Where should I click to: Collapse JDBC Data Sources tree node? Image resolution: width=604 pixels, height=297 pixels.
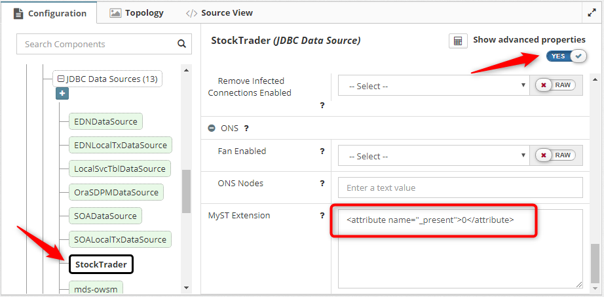pyautogui.click(x=61, y=79)
